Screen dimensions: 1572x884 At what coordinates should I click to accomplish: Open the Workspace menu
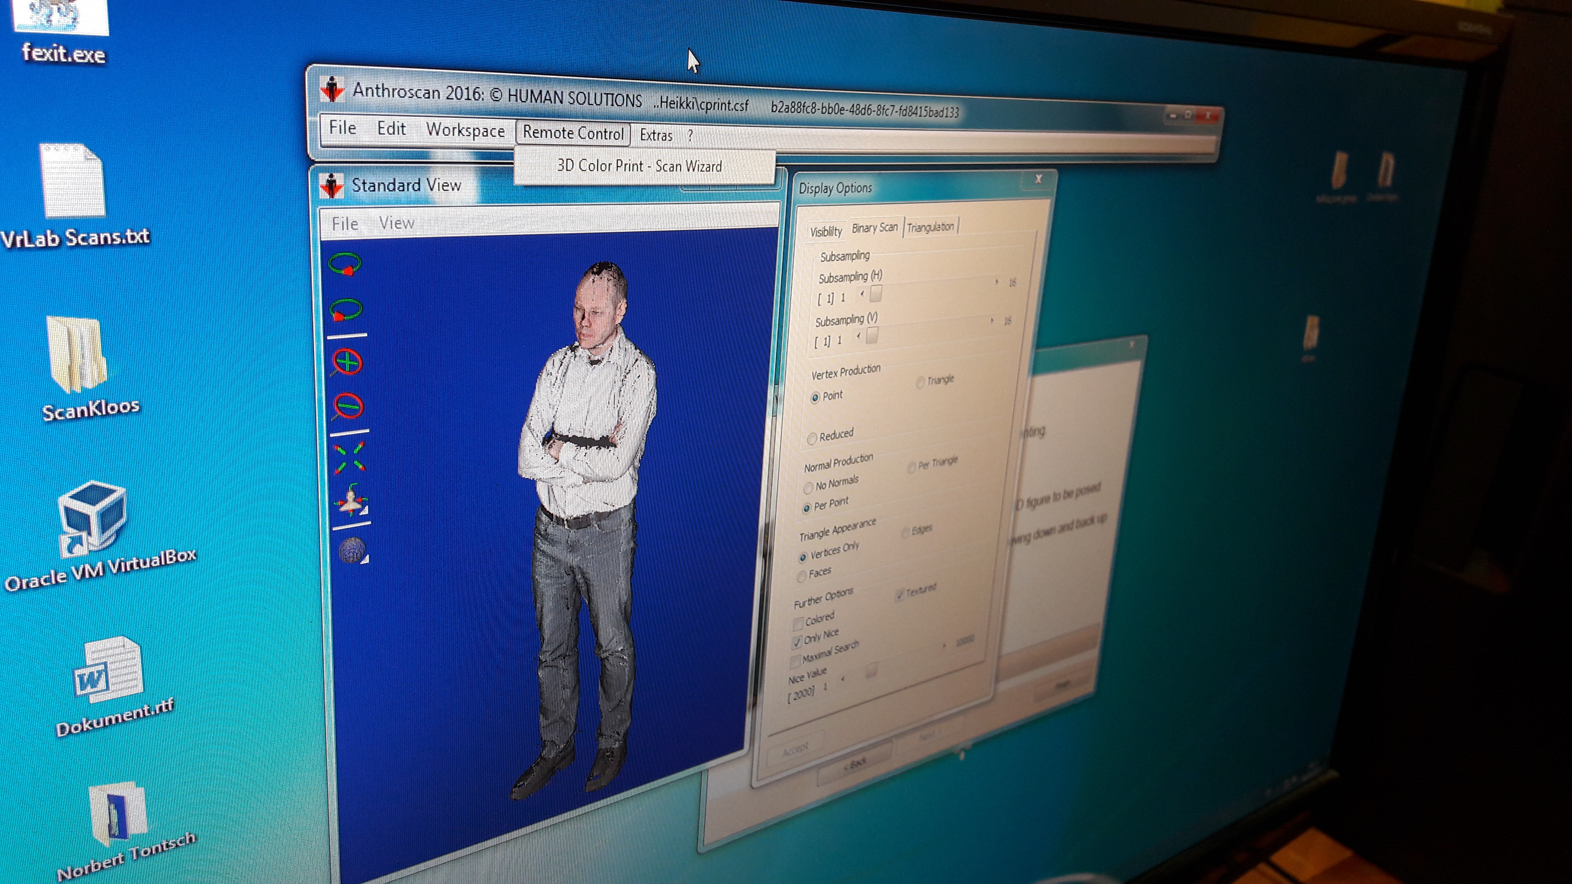click(465, 131)
